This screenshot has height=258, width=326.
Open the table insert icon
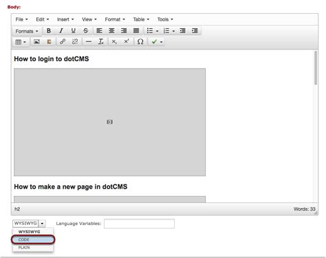[x=19, y=42]
